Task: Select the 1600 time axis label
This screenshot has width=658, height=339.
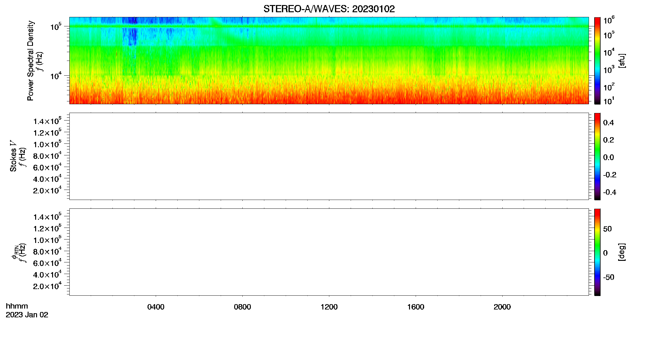Action: click(x=416, y=307)
